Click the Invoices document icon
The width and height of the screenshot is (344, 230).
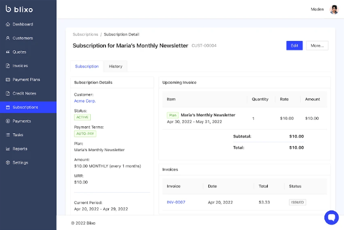click(8, 66)
